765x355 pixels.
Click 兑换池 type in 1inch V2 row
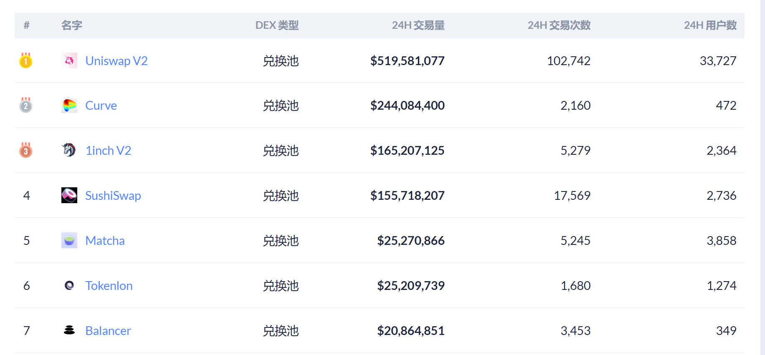(x=281, y=151)
